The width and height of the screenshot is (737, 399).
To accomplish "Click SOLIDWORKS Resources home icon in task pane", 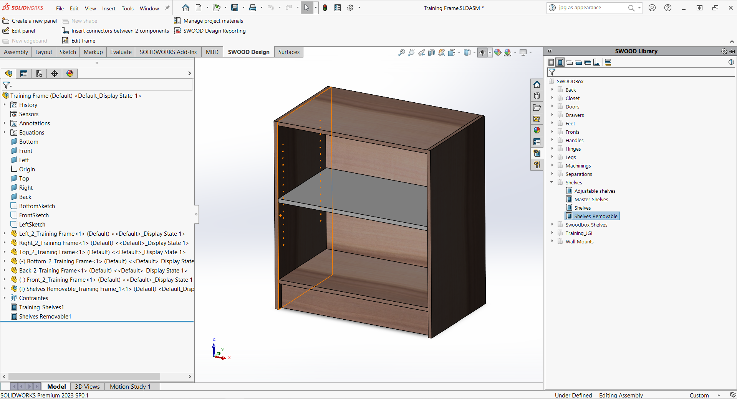I will [x=537, y=84].
